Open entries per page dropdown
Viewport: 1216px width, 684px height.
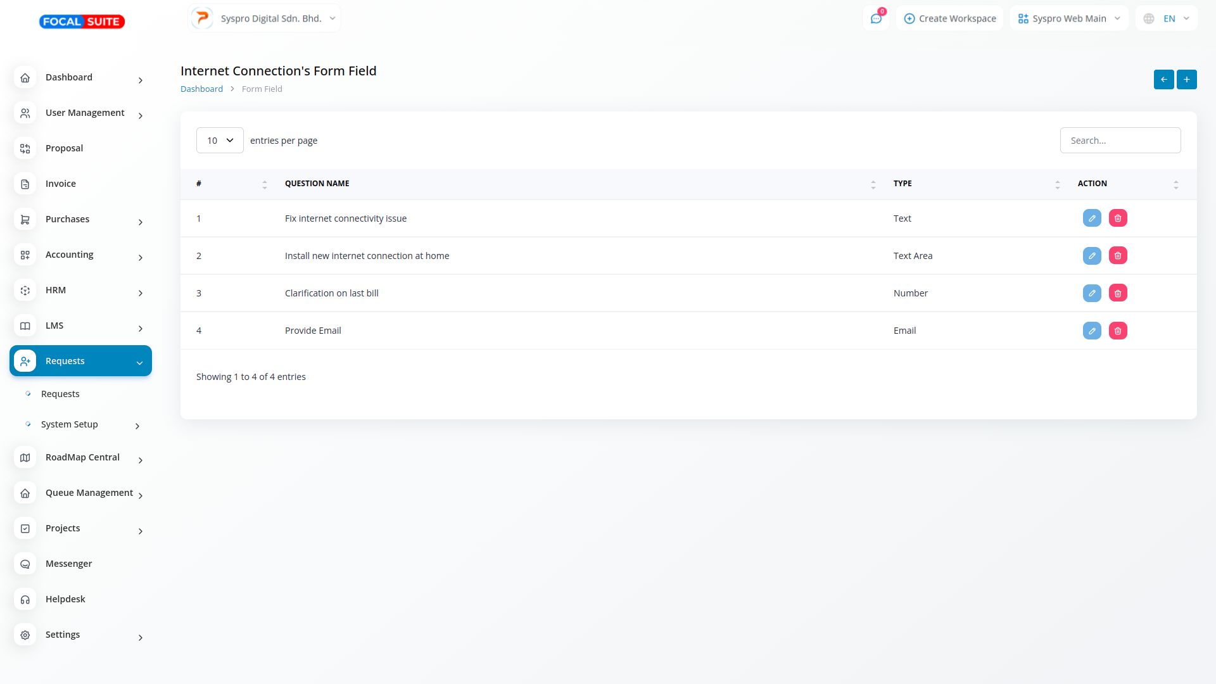[220, 141]
